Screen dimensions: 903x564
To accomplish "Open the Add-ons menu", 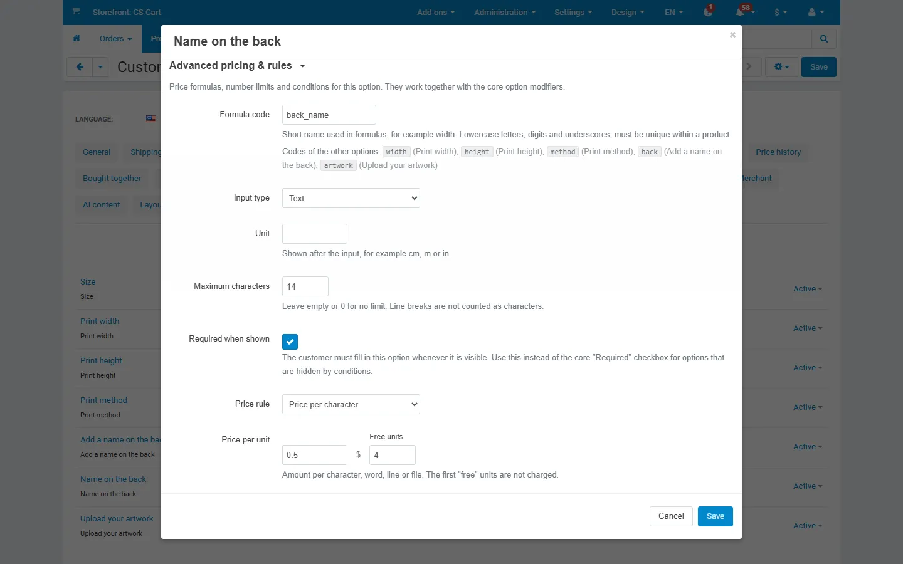I will (436, 12).
